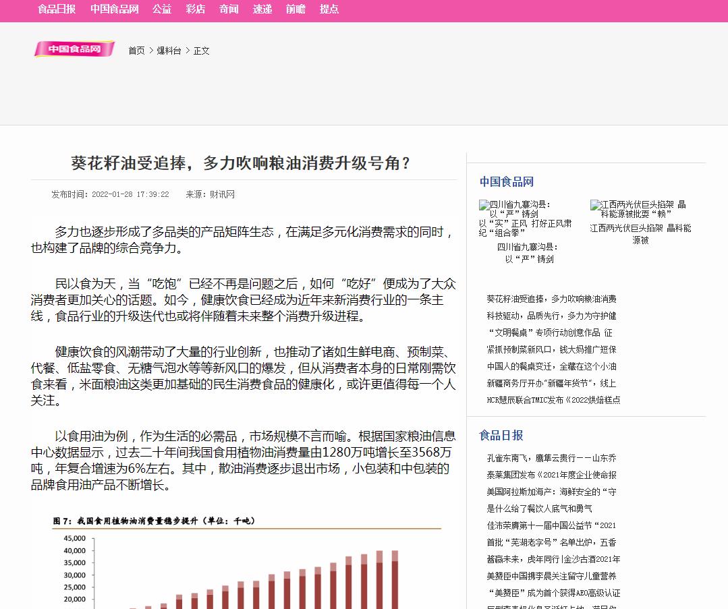Go to 首页 breadcrumb link
The image size is (728, 609).
pyautogui.click(x=136, y=51)
